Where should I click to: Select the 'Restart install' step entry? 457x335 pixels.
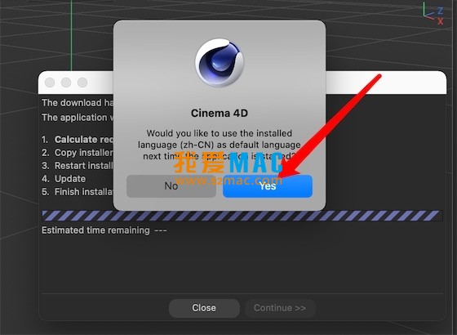(x=78, y=166)
